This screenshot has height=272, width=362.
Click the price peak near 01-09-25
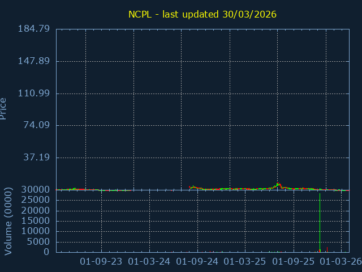click(x=278, y=184)
